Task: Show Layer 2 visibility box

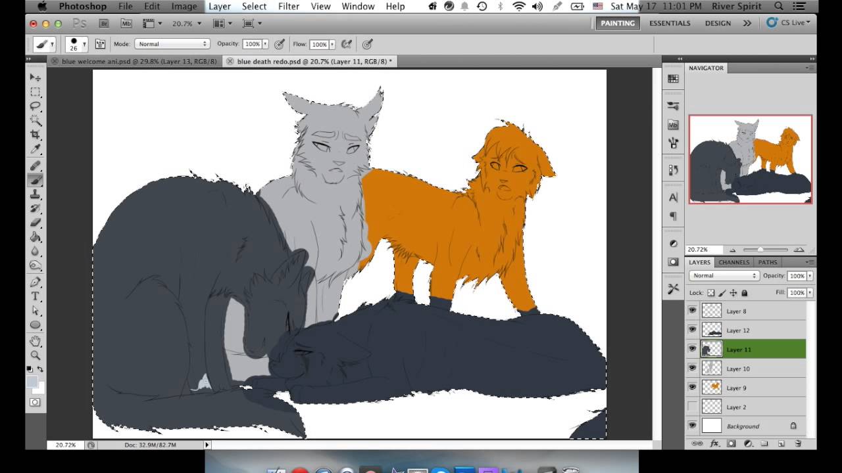Action: [x=692, y=407]
